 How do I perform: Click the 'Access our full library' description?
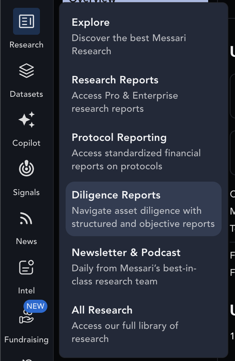click(125, 332)
